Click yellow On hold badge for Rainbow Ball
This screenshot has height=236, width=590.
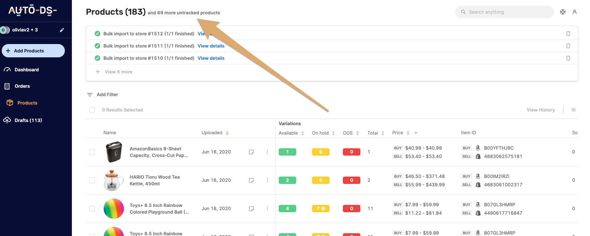tap(321, 208)
